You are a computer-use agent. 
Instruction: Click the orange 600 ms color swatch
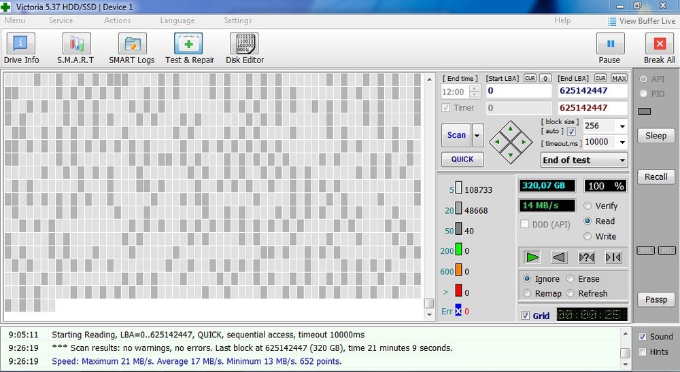(x=458, y=271)
